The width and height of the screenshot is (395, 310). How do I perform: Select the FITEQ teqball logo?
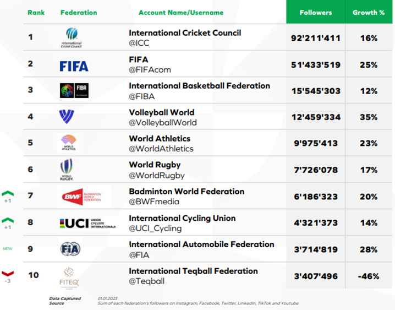coord(69,275)
